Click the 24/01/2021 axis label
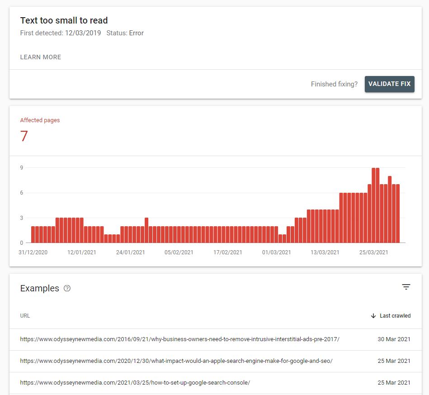This screenshot has width=429, height=395. pos(131,252)
